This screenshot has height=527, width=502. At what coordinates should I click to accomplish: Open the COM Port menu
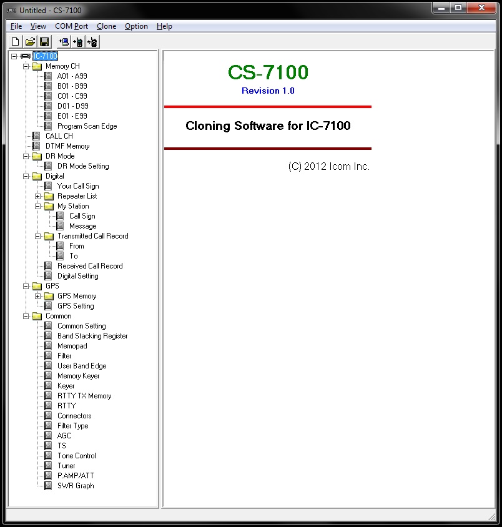click(x=71, y=26)
